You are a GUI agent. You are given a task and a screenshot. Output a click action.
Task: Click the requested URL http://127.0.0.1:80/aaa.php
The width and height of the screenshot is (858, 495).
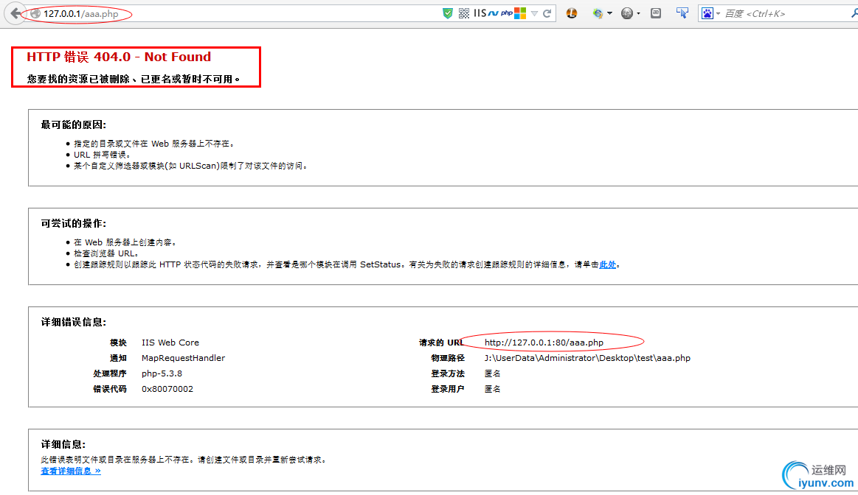click(x=544, y=343)
